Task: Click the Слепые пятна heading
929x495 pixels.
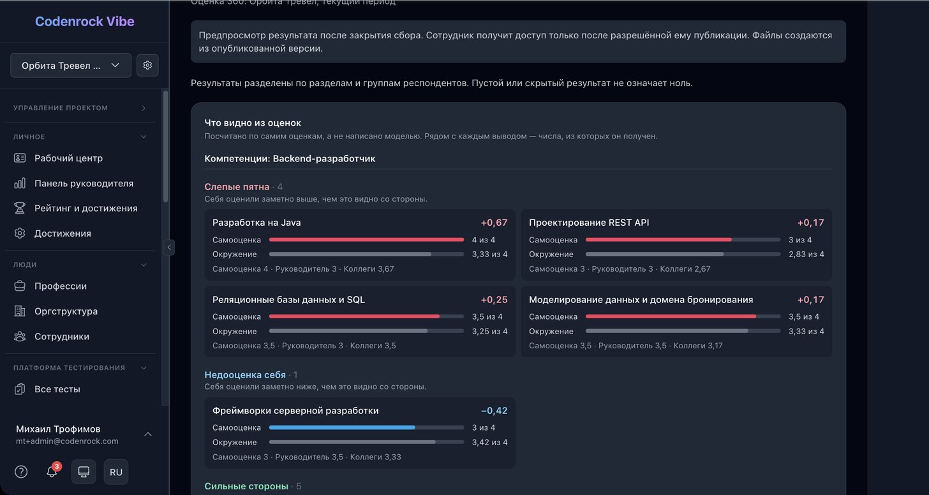Action: pyautogui.click(x=237, y=187)
